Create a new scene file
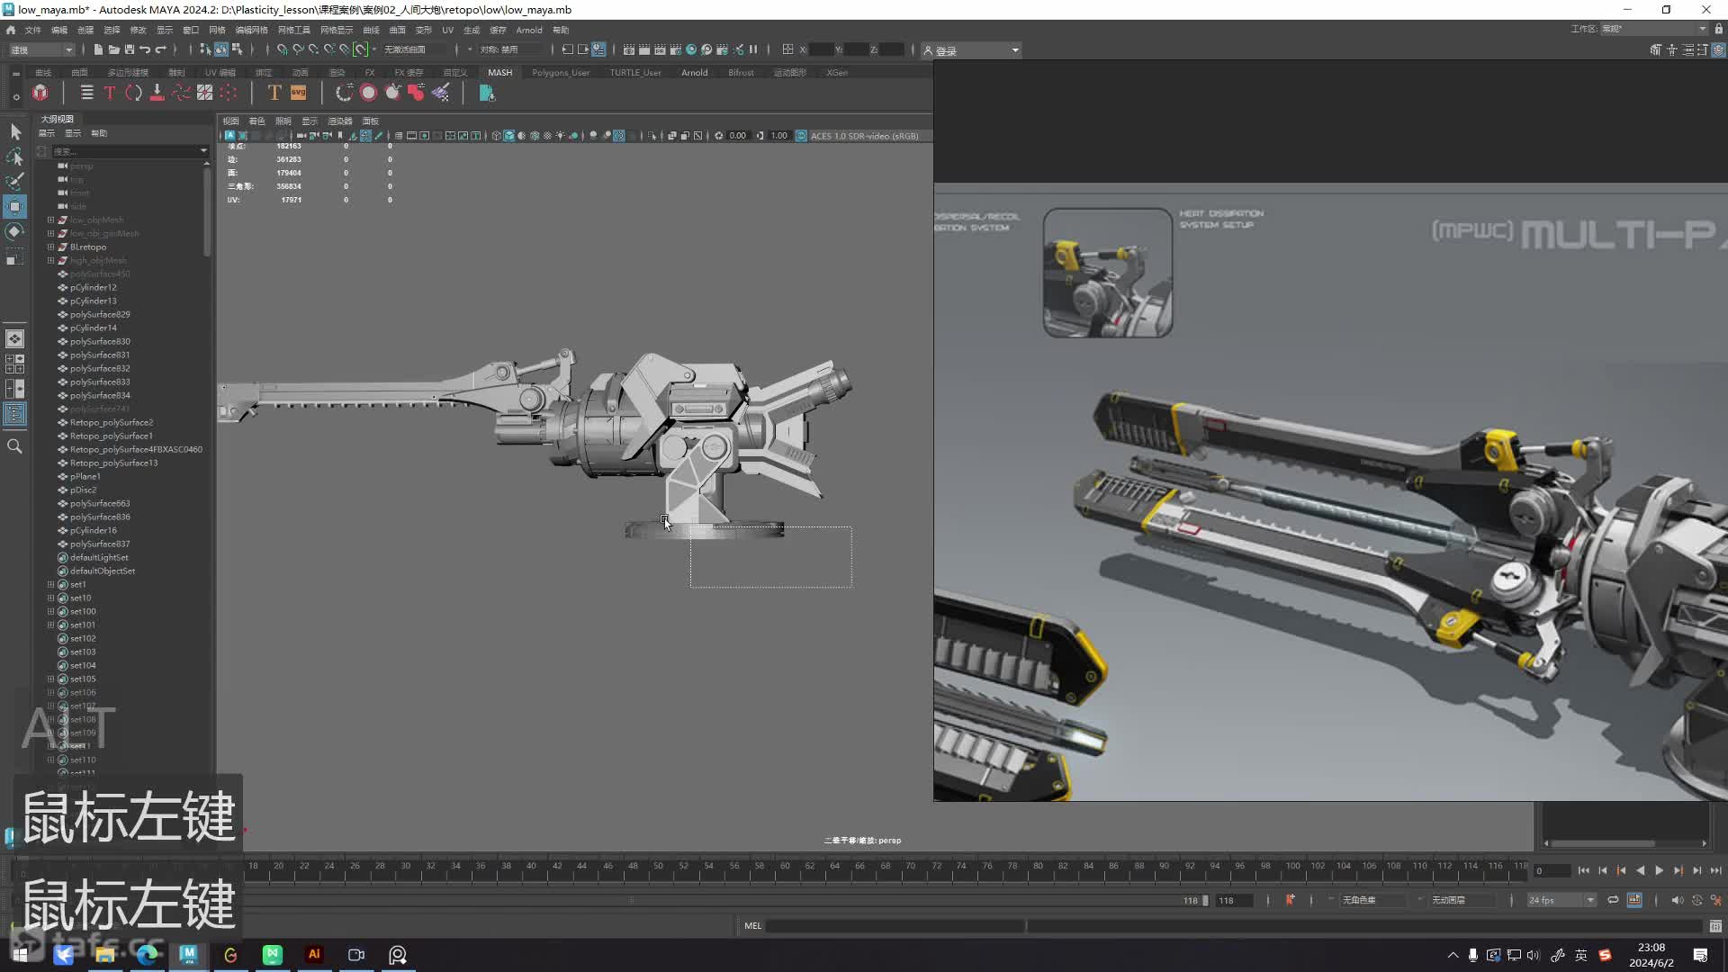 (x=98, y=49)
